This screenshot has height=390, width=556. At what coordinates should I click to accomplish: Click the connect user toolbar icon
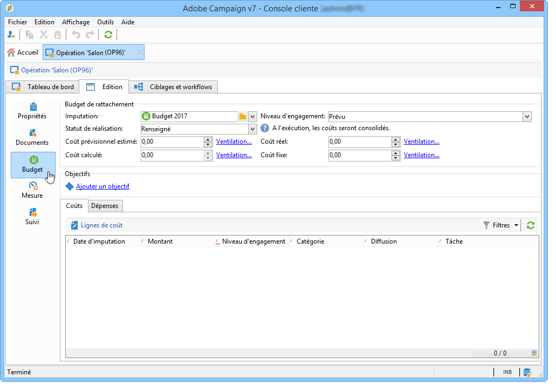11,35
